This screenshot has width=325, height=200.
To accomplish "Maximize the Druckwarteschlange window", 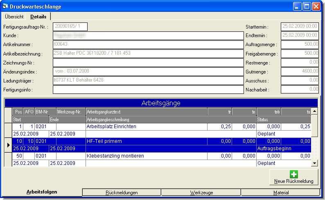I will (307, 7).
